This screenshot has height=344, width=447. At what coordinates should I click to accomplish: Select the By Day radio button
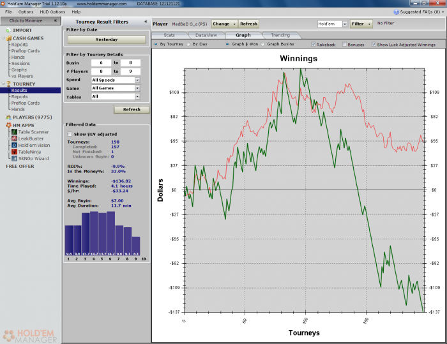coord(189,45)
